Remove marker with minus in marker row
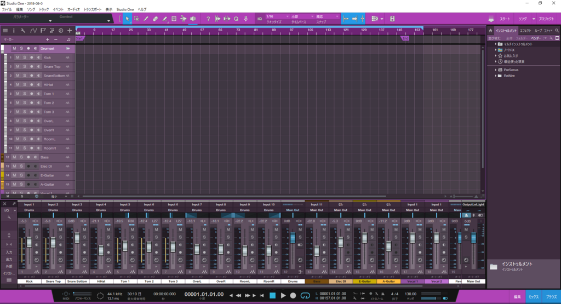Viewport: 561px width, 304px height. [55, 39]
